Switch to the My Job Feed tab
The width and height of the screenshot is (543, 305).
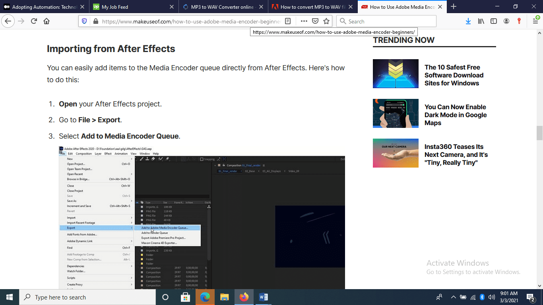click(x=134, y=7)
